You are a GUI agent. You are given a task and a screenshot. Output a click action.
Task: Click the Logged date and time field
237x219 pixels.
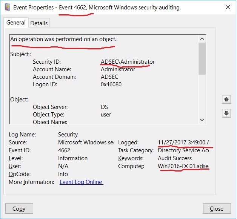(183, 142)
